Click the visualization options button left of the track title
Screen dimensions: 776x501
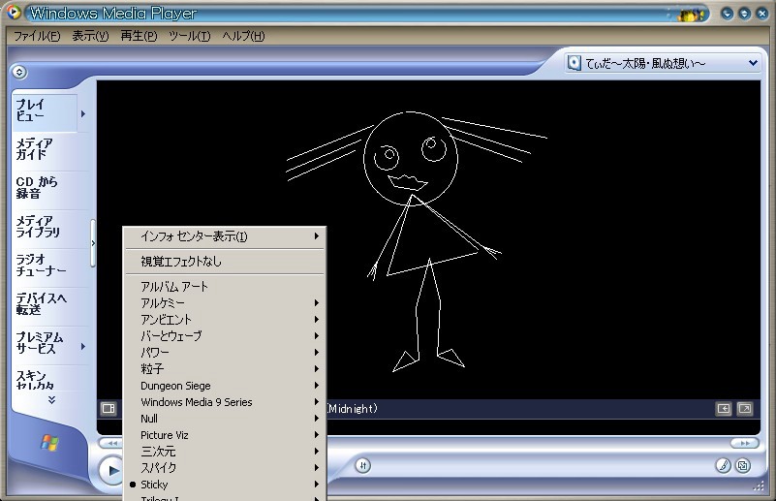pyautogui.click(x=109, y=408)
